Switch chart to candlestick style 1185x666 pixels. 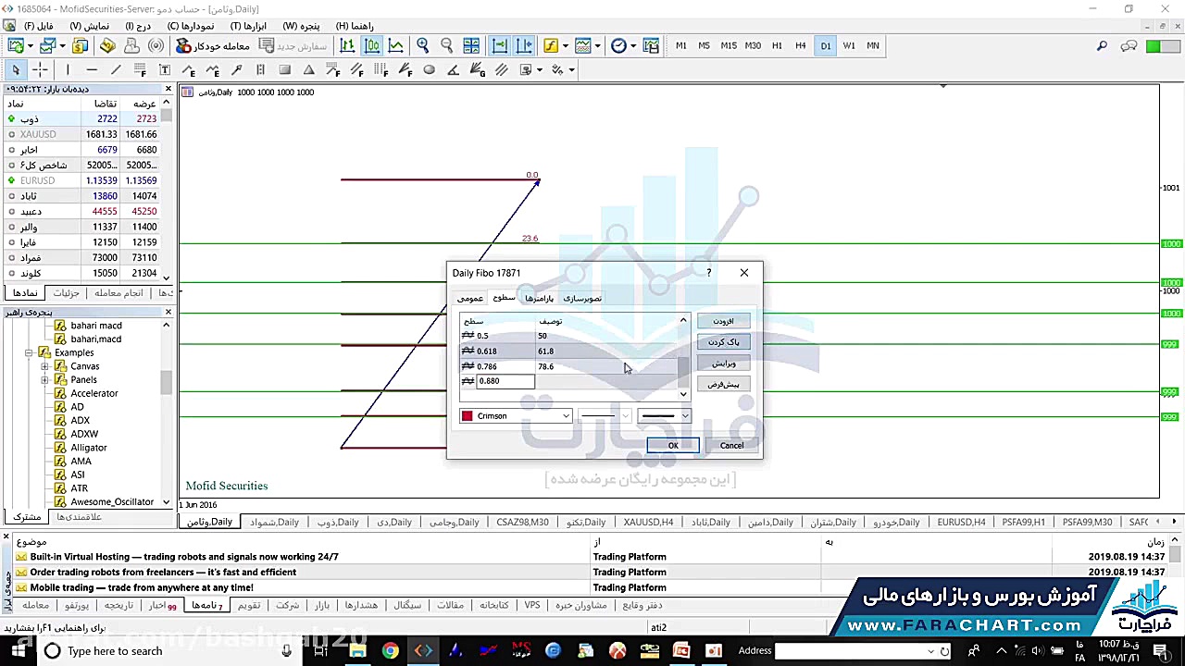(x=371, y=45)
